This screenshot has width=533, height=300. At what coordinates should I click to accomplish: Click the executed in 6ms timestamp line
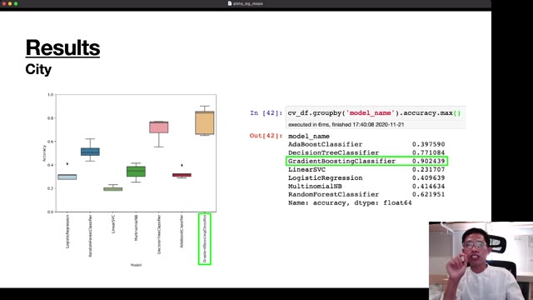[346, 125]
